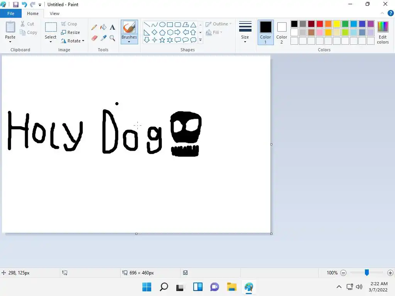Pick the yellow color swatch
The image size is (395, 296).
coord(336,24)
